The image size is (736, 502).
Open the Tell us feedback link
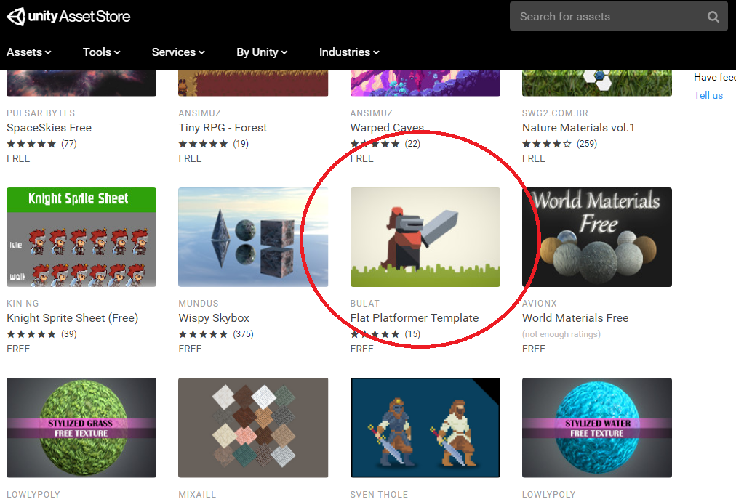pyautogui.click(x=708, y=95)
